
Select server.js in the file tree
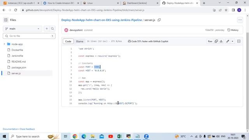tap(16, 73)
